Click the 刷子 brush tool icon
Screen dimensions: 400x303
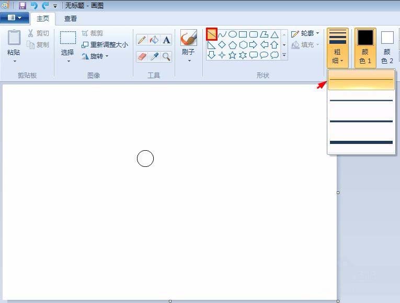pos(189,38)
